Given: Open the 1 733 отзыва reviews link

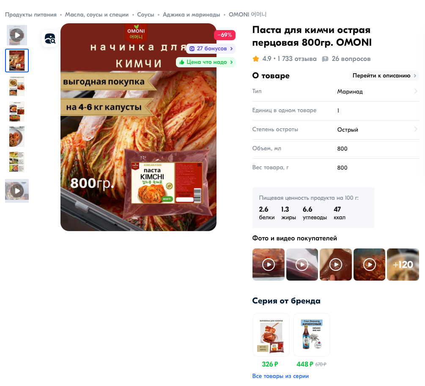Looking at the screenshot, I should [297, 59].
